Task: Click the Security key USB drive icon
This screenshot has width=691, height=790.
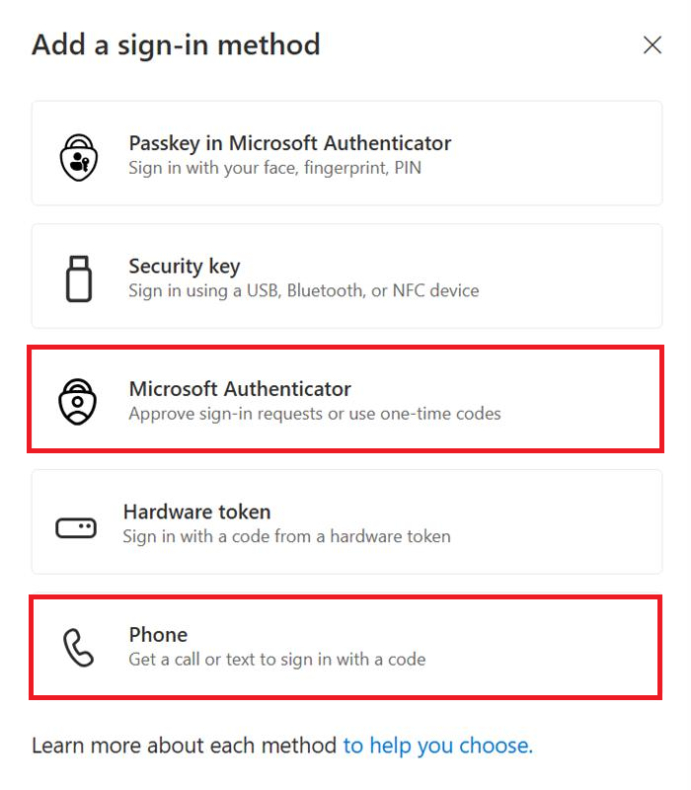Action: pyautogui.click(x=81, y=276)
